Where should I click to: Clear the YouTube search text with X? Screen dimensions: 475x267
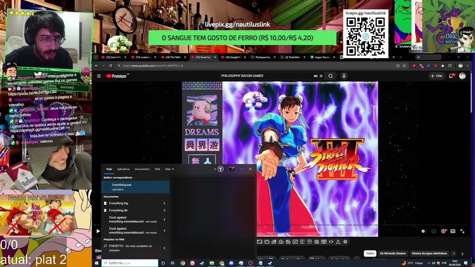(x=321, y=76)
